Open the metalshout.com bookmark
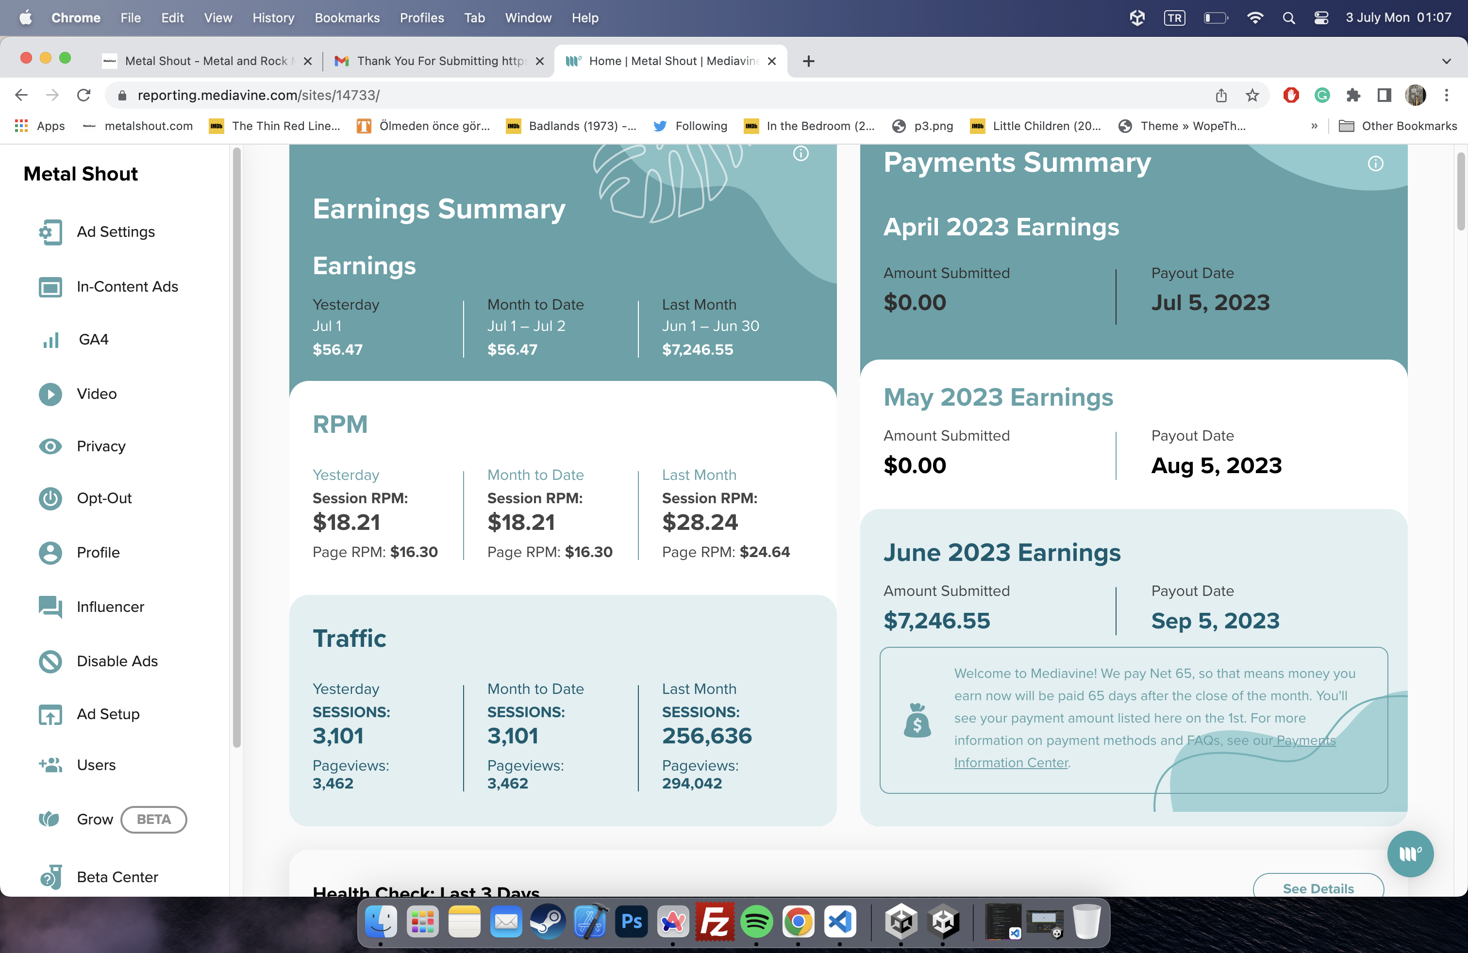Viewport: 1468px width, 953px height. [137, 126]
